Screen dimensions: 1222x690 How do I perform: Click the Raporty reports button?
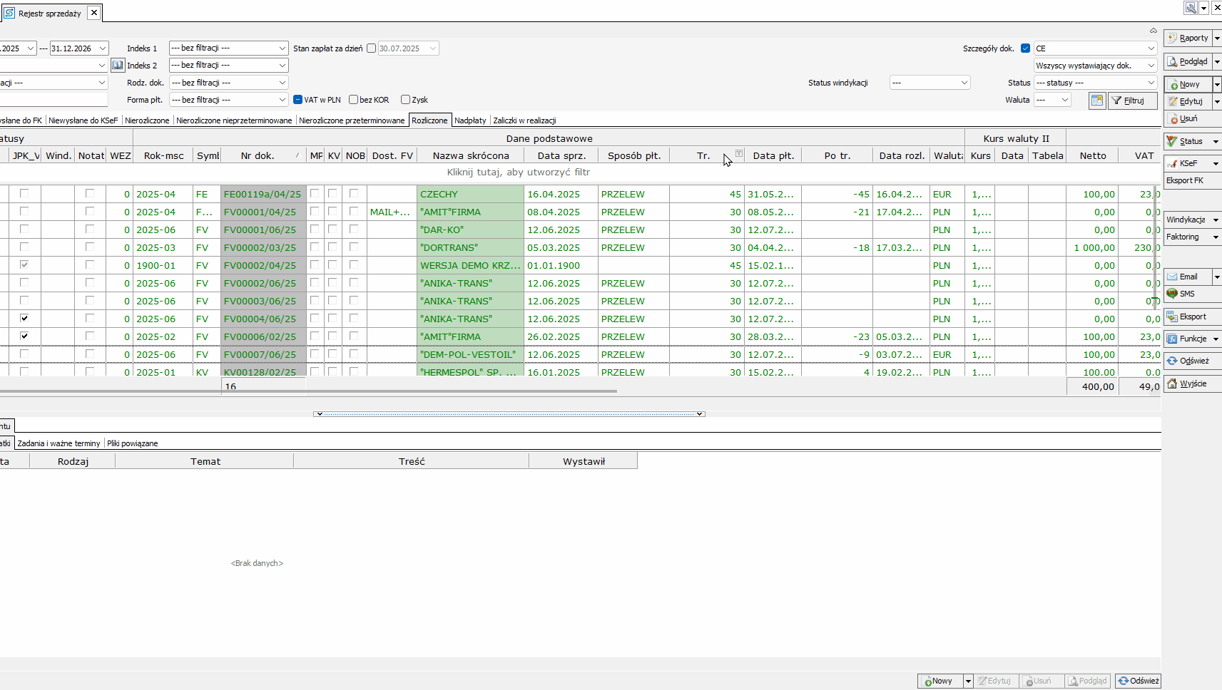point(1188,38)
